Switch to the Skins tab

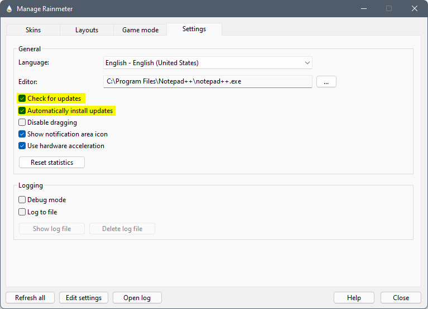[x=33, y=30]
